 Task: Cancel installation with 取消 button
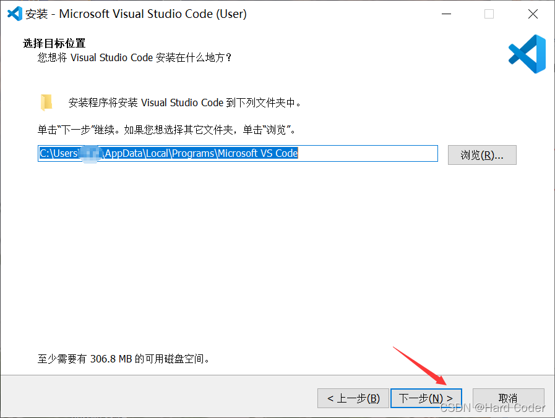pyautogui.click(x=508, y=398)
